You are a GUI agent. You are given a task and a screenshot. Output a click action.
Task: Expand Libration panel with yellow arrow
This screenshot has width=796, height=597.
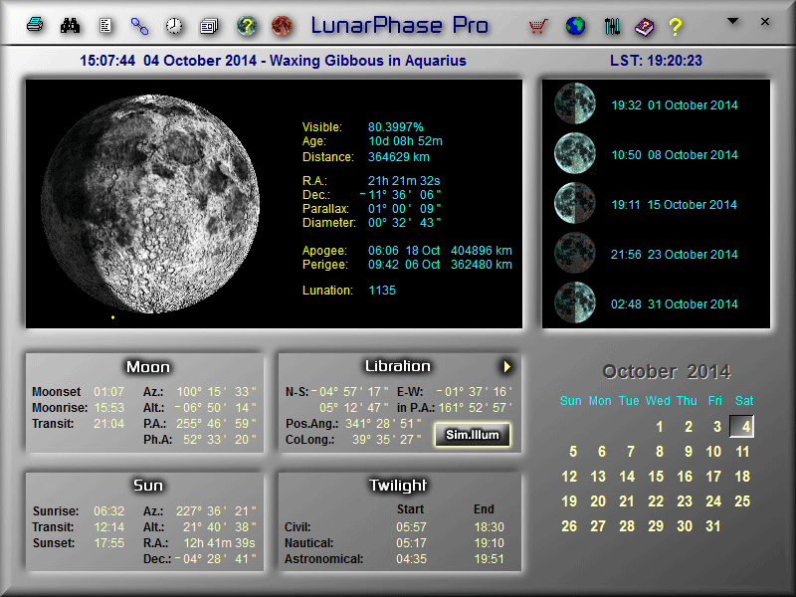pyautogui.click(x=506, y=366)
